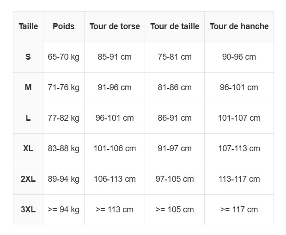Click the Taille column header
The height and width of the screenshot is (235, 286).
[28, 26]
